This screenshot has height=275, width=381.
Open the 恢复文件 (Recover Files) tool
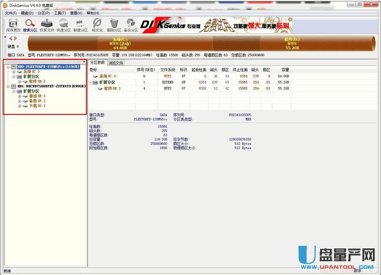point(47,26)
